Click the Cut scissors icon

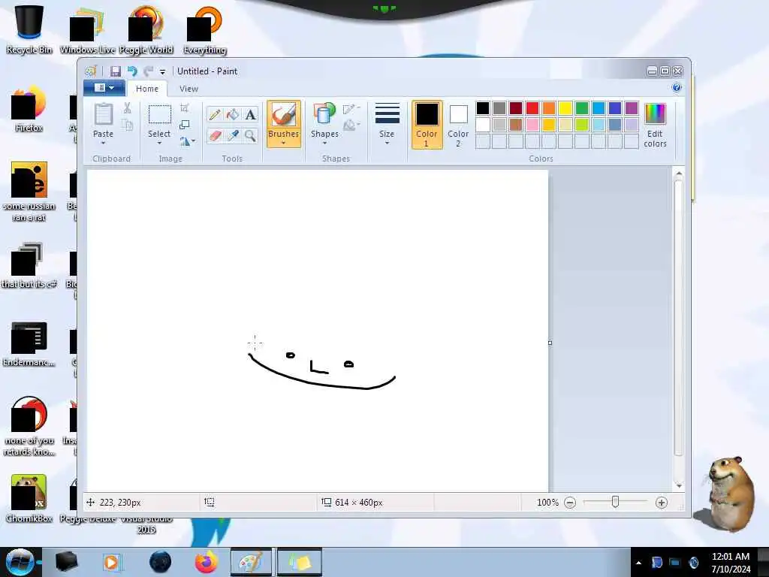coord(128,108)
